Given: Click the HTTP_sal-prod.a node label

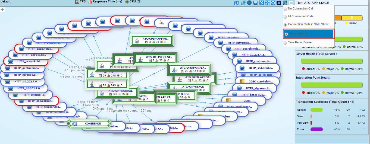Looking at the screenshot, I should click(x=26, y=75).
